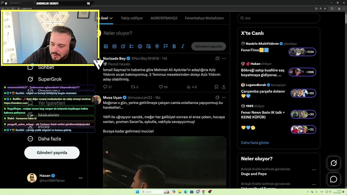Reply to Nurizade Bey's post

pos(105,87)
